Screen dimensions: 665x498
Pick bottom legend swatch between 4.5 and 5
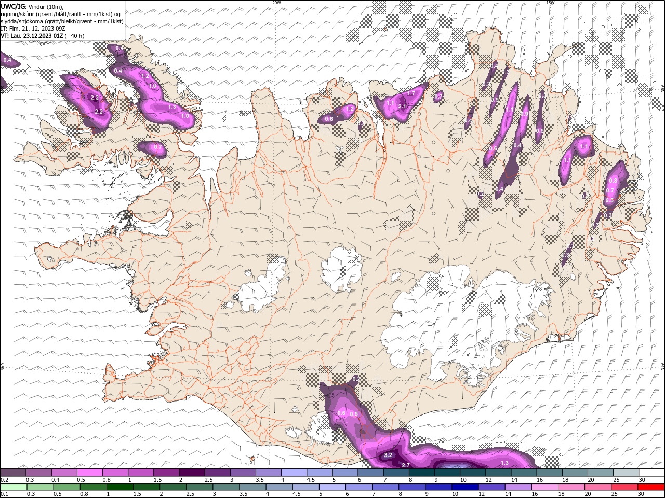306,487
